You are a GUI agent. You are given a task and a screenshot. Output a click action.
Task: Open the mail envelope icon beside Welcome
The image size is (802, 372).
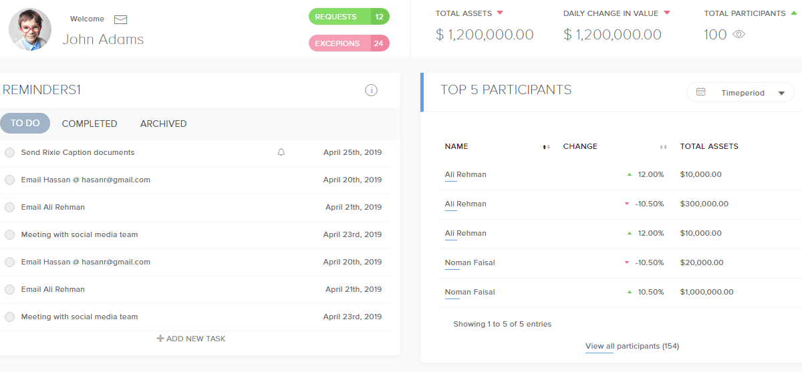120,19
